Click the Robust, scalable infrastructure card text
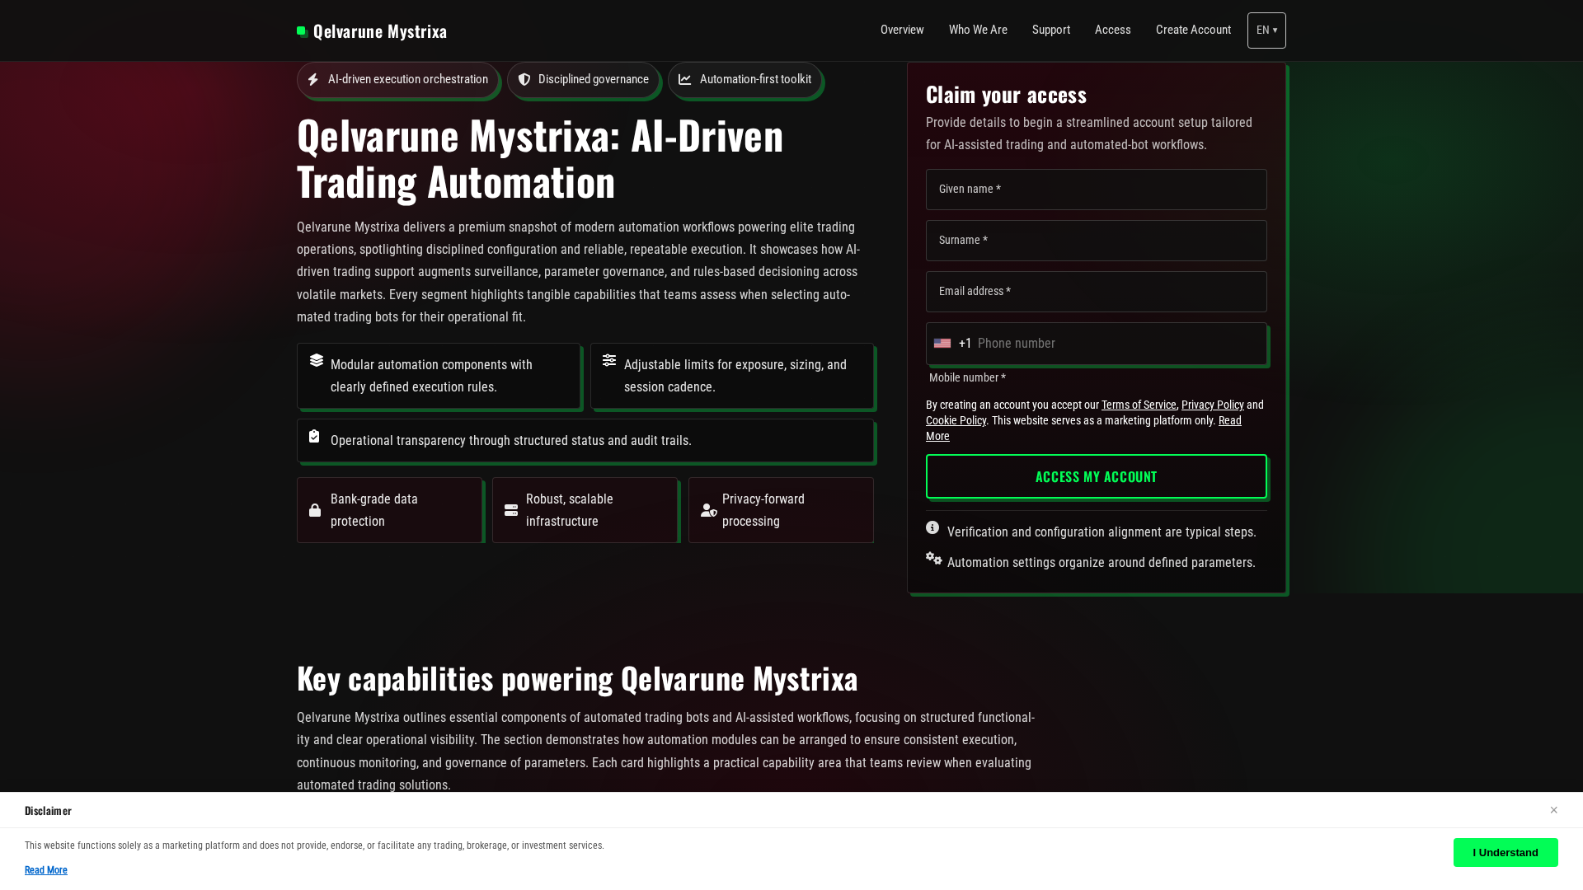1583x890 pixels. tap(570, 510)
